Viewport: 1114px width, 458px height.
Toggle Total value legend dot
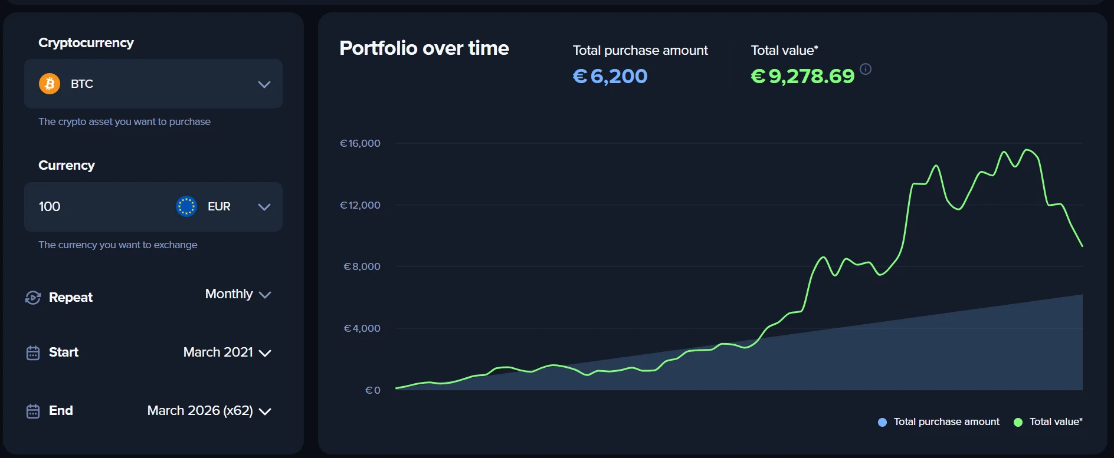pos(1018,422)
